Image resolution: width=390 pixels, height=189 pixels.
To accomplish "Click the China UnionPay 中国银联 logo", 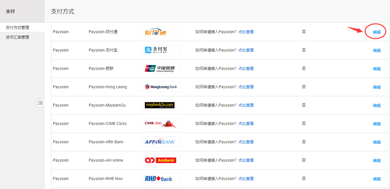I will click(162, 68).
